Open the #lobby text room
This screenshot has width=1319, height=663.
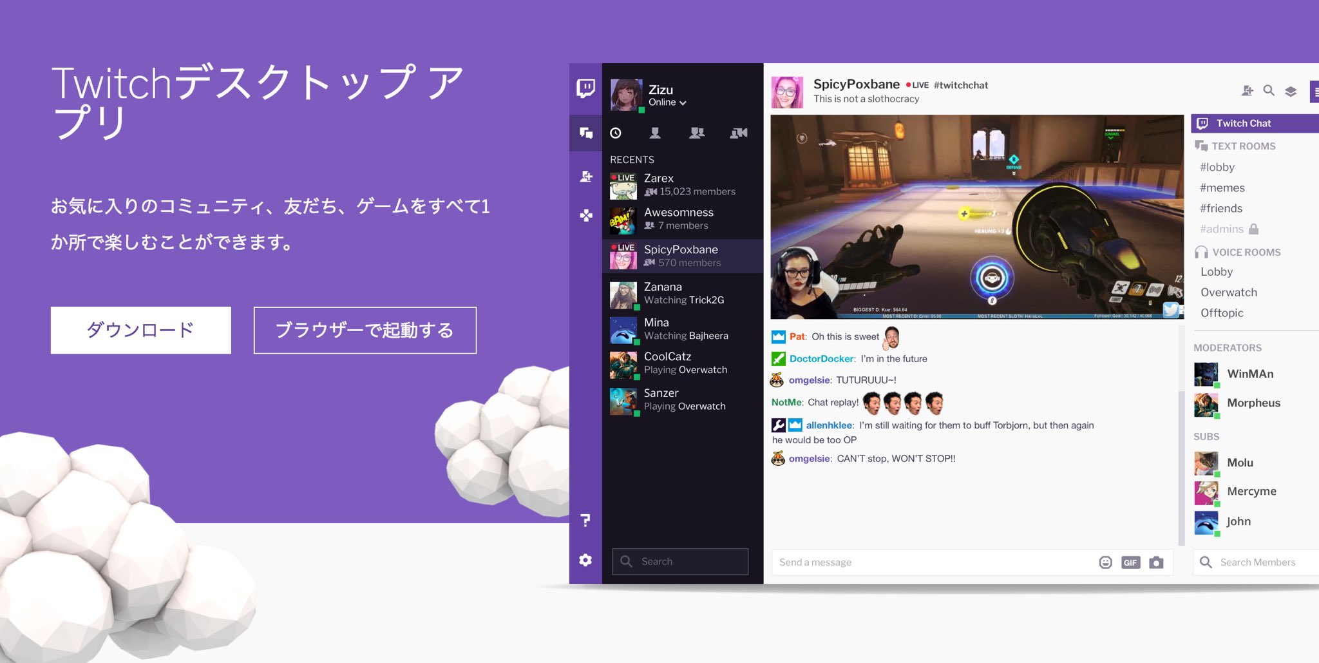pos(1217,167)
